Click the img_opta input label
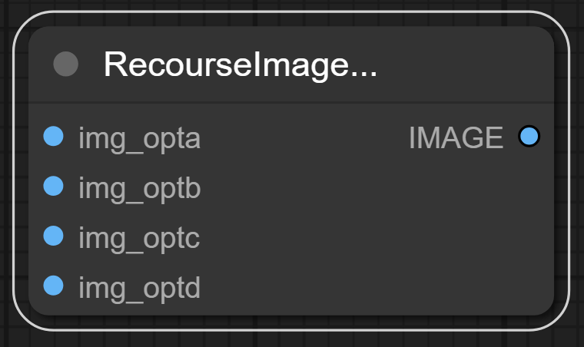This screenshot has width=584, height=347. click(x=139, y=138)
